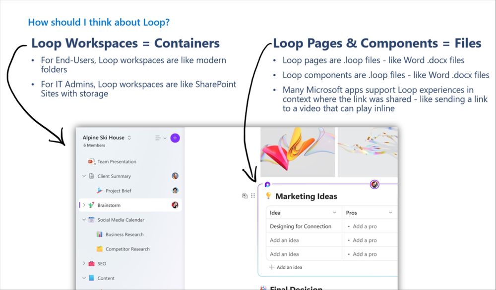Click the colorful ribbon cover image
The height and width of the screenshot is (290, 496).
coord(297,152)
